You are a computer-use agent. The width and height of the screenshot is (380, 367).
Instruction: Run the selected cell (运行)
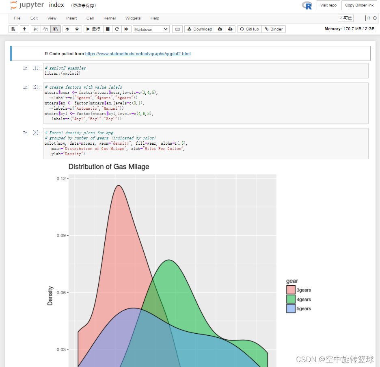pos(93,29)
